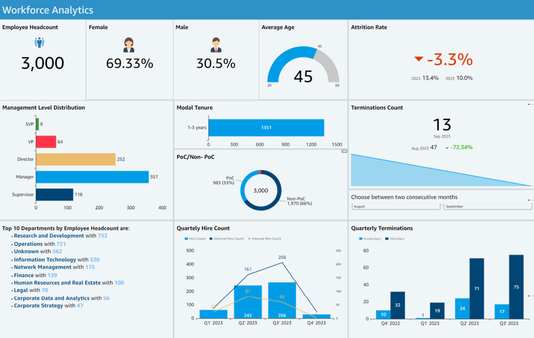The height and width of the screenshot is (338, 534).
Task: Select the Q4' 2023 hire count bar
Action: click(317, 316)
